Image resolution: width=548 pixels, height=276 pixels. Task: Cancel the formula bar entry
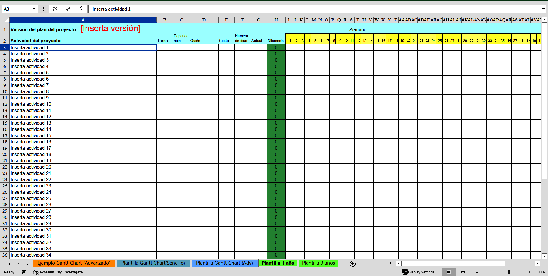(x=55, y=9)
